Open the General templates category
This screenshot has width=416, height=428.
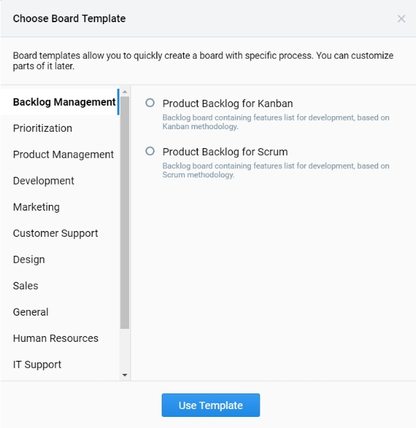(x=31, y=312)
